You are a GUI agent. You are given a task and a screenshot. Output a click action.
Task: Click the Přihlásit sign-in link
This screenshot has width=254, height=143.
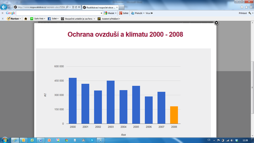tap(242, 13)
